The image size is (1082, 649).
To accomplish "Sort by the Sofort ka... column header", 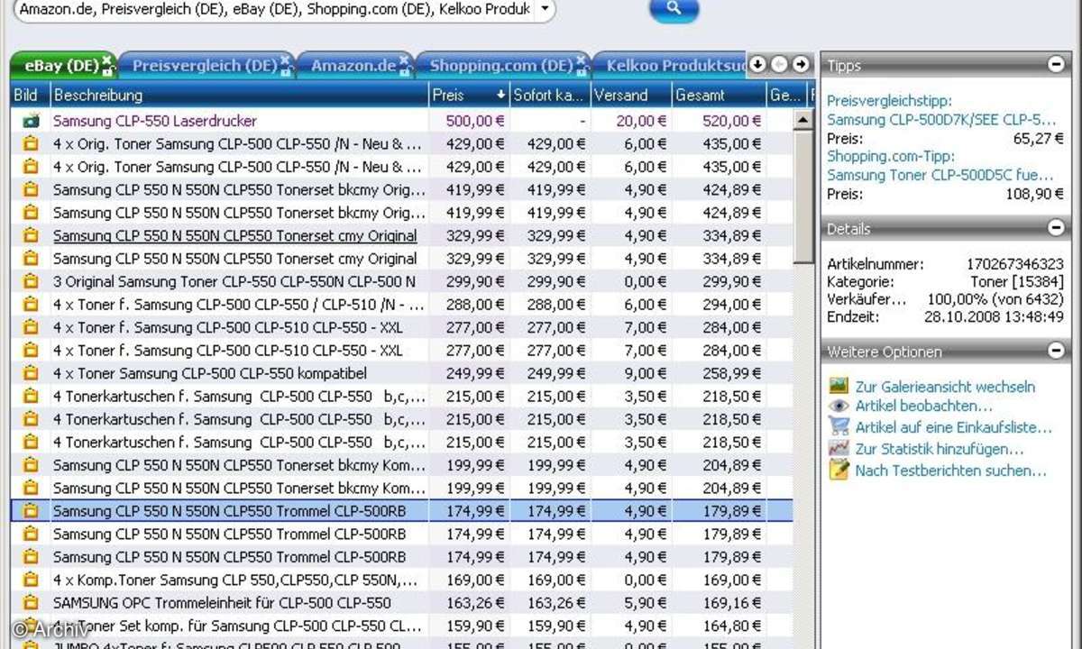I will tap(550, 95).
